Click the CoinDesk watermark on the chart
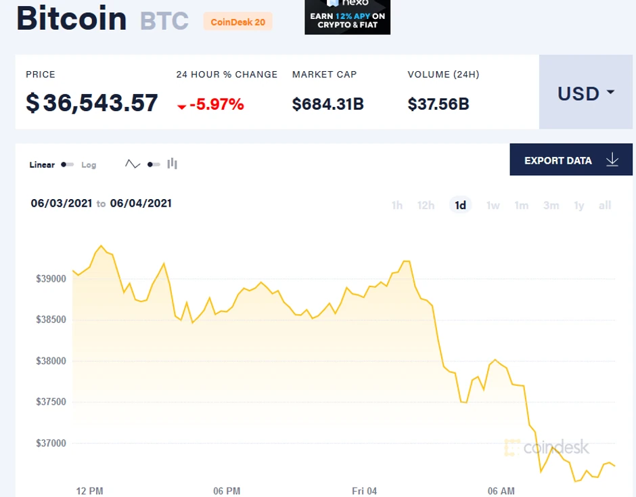This screenshot has width=636, height=497. pyautogui.click(x=546, y=447)
